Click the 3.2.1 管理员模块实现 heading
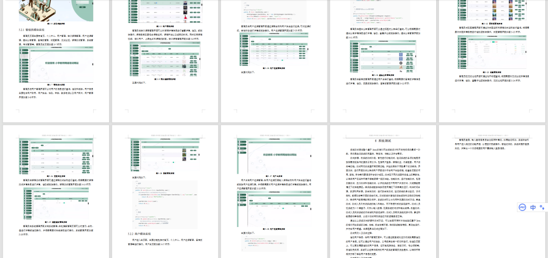The image size is (548, 258). click(x=34, y=30)
